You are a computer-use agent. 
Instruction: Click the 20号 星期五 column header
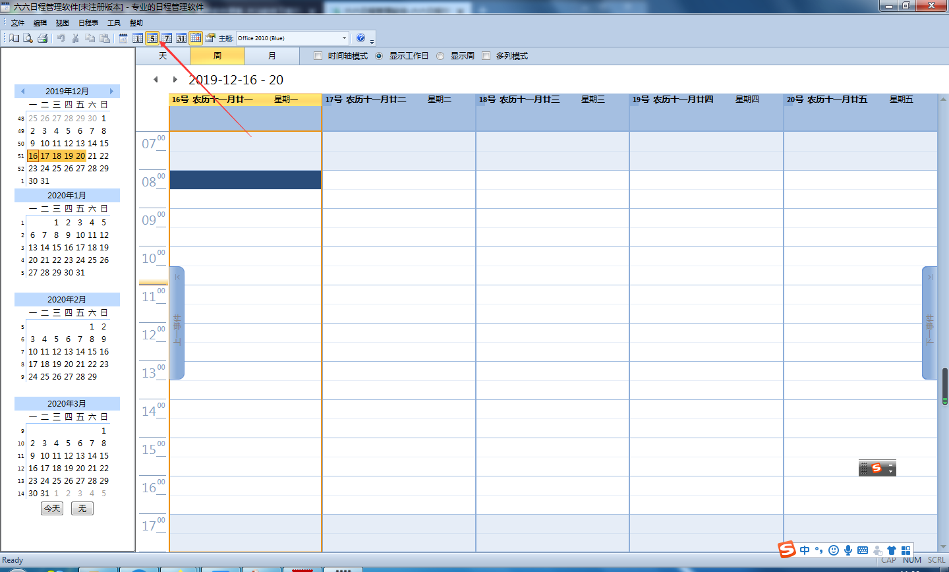[x=860, y=100]
